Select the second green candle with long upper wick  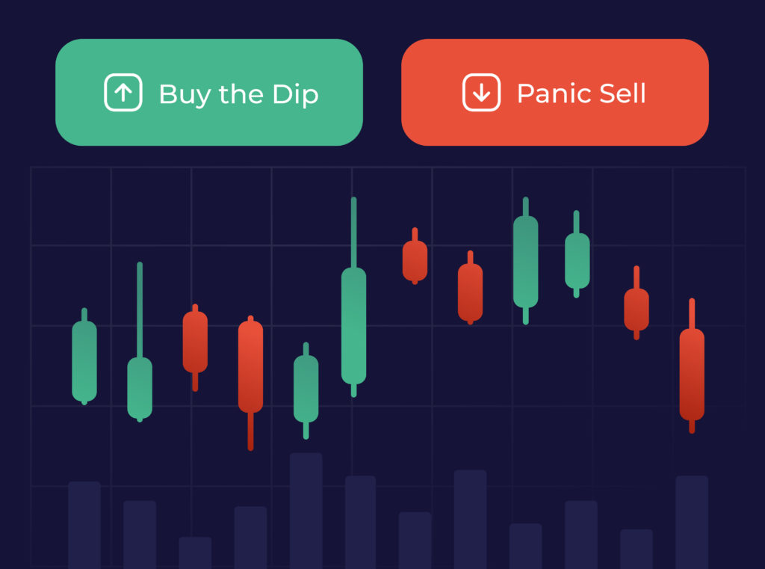click(x=140, y=342)
